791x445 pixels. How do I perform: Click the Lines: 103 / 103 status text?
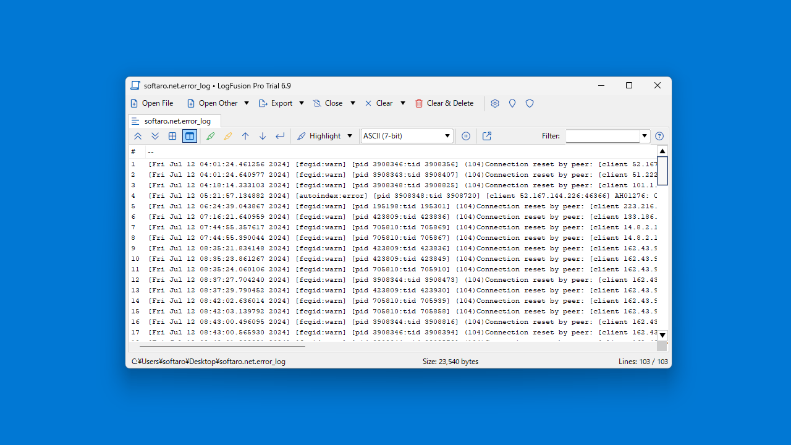click(643, 362)
